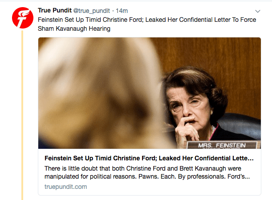Screen dimensions: 272x200
Task: Click 'Sham Kavanaugh Hearing' in the tweet text
Action: click(x=74, y=29)
